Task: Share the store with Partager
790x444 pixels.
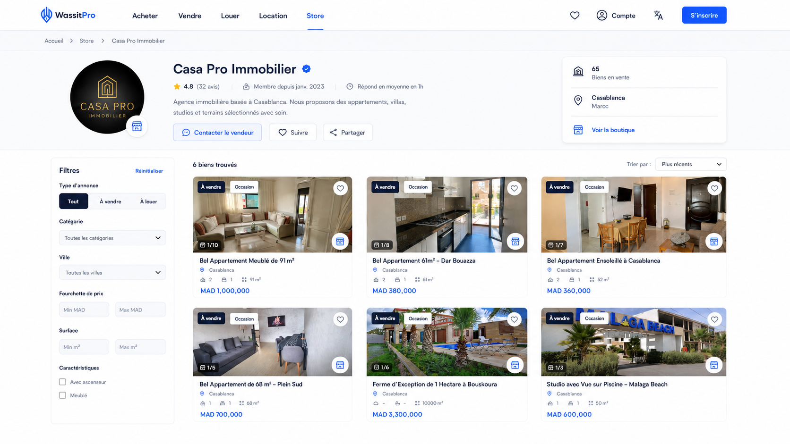Action: (348, 133)
